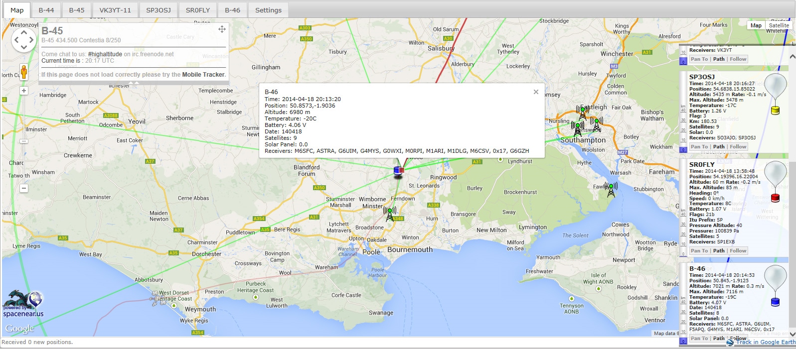The width and height of the screenshot is (796, 349).
Task: Pan the map up with the arrow control
Action: coord(23,32)
